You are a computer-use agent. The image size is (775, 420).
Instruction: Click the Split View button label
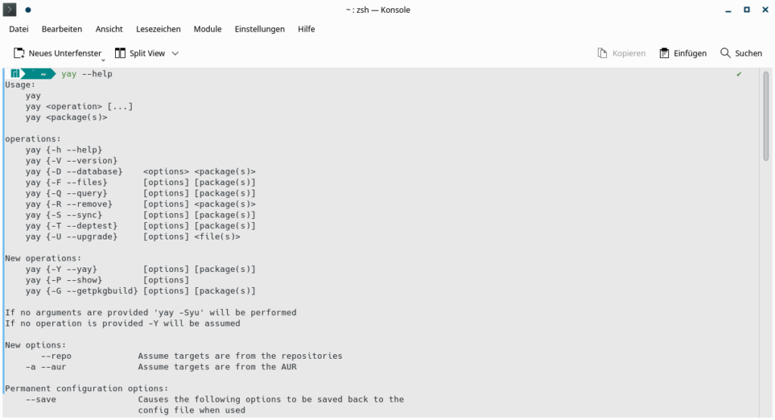(148, 54)
